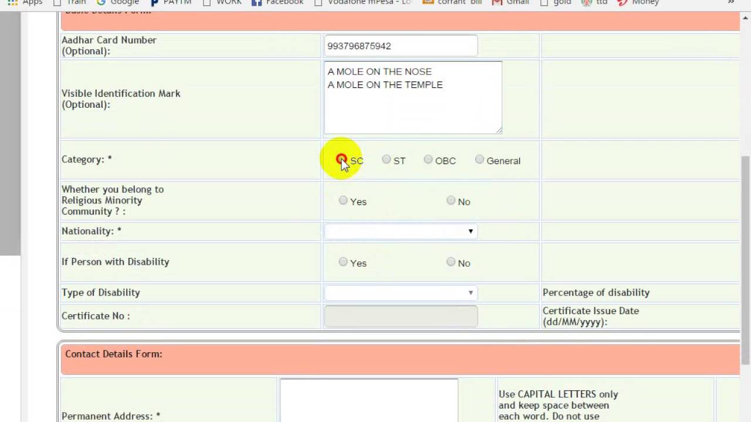Open the WORK bookmark
751x422 pixels.
pos(222,2)
